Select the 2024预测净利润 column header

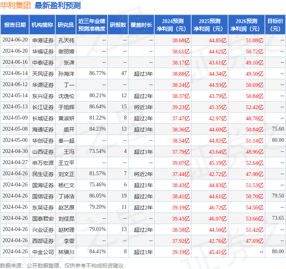point(173,25)
